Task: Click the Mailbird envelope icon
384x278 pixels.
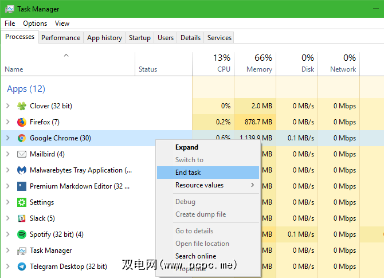Action: click(22, 154)
